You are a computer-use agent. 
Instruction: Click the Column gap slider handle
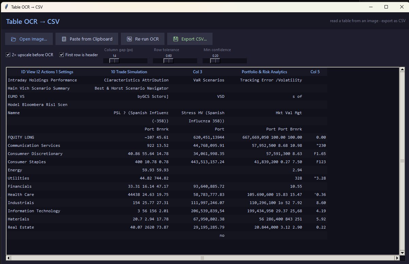tap(114, 61)
